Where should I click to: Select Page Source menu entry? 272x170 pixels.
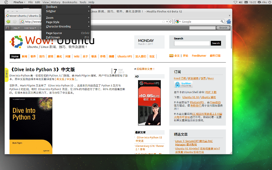pos(66,33)
